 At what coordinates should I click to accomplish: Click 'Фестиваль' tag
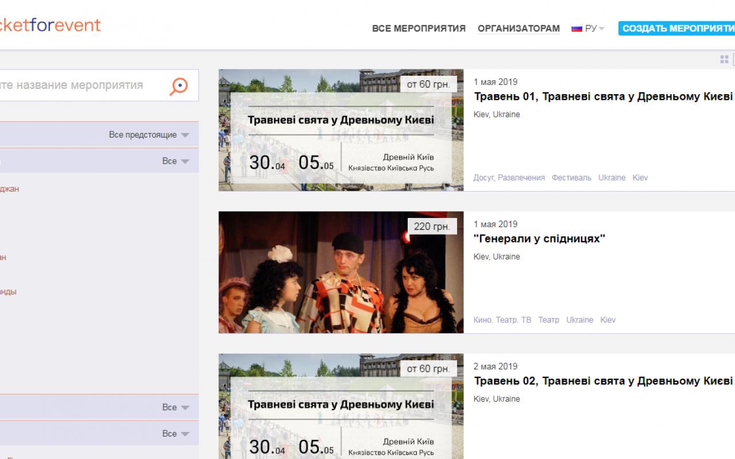coord(571,178)
